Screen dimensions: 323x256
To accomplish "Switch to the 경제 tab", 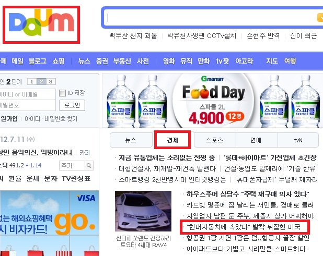I will [172, 140].
